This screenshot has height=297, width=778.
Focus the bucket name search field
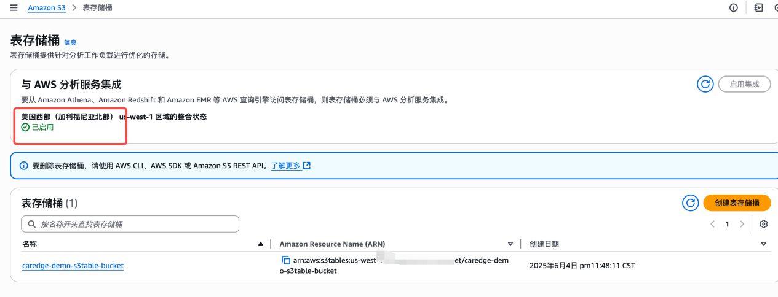point(130,224)
